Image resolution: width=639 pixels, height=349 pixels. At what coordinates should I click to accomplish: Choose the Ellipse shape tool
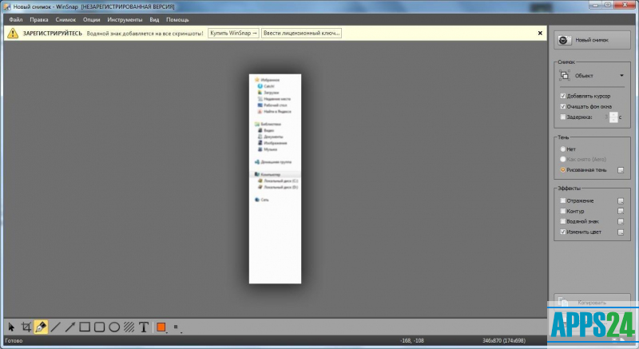click(x=114, y=327)
